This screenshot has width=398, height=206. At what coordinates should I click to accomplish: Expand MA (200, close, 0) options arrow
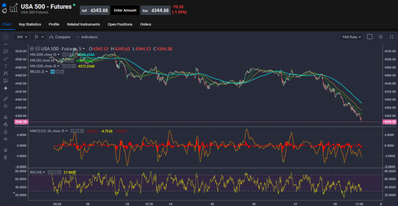pyautogui.click(x=58, y=54)
